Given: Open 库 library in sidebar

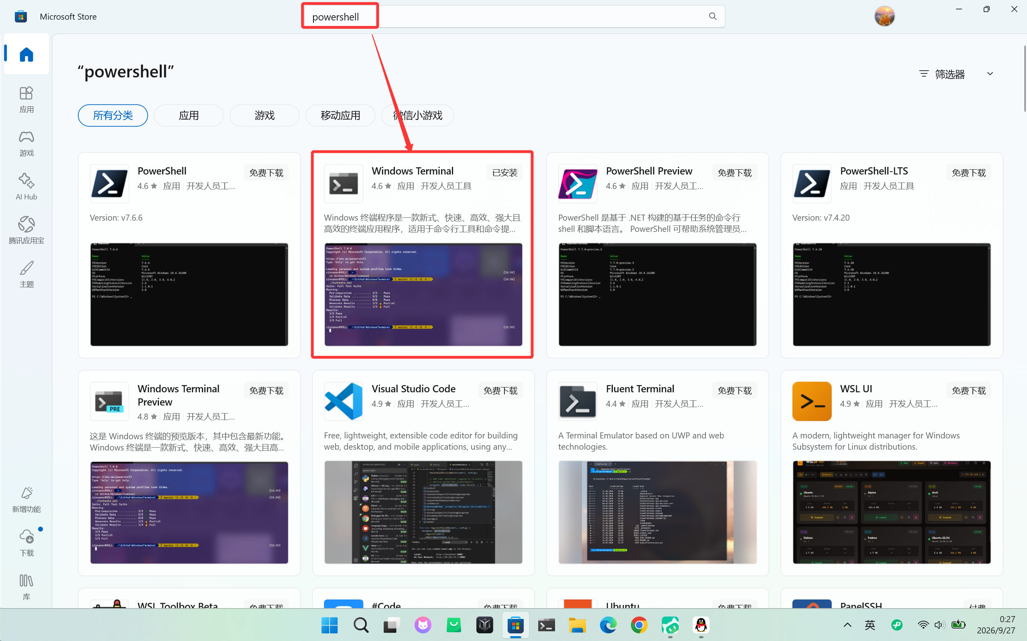Looking at the screenshot, I should point(26,587).
